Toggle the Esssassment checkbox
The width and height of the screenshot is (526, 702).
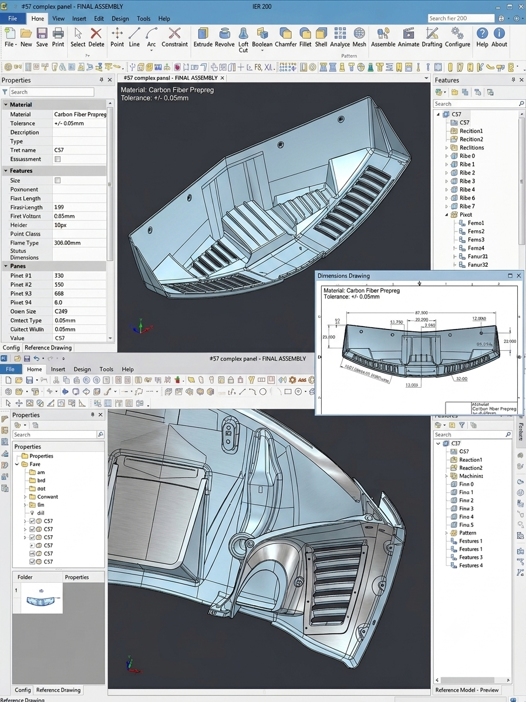coord(58,159)
